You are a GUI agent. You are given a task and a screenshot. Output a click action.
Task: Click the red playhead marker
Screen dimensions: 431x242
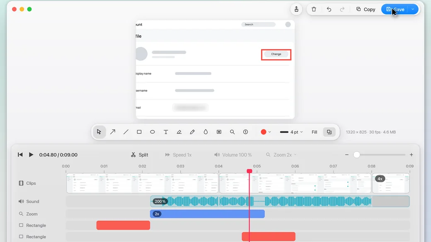click(249, 171)
